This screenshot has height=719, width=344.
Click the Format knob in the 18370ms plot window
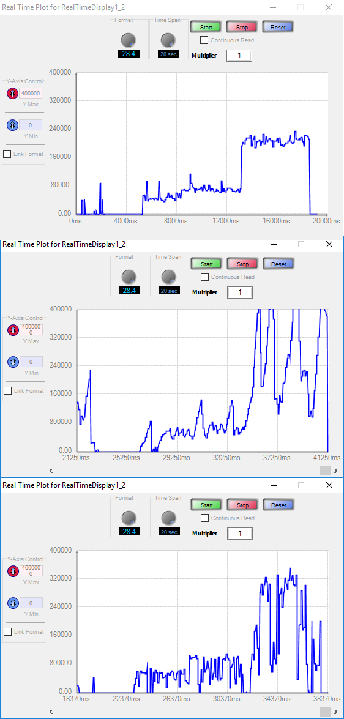point(129,518)
